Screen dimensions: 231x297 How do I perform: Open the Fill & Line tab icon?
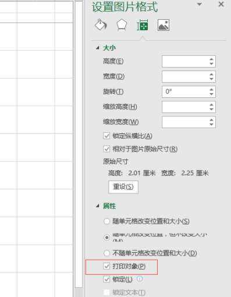(x=101, y=25)
